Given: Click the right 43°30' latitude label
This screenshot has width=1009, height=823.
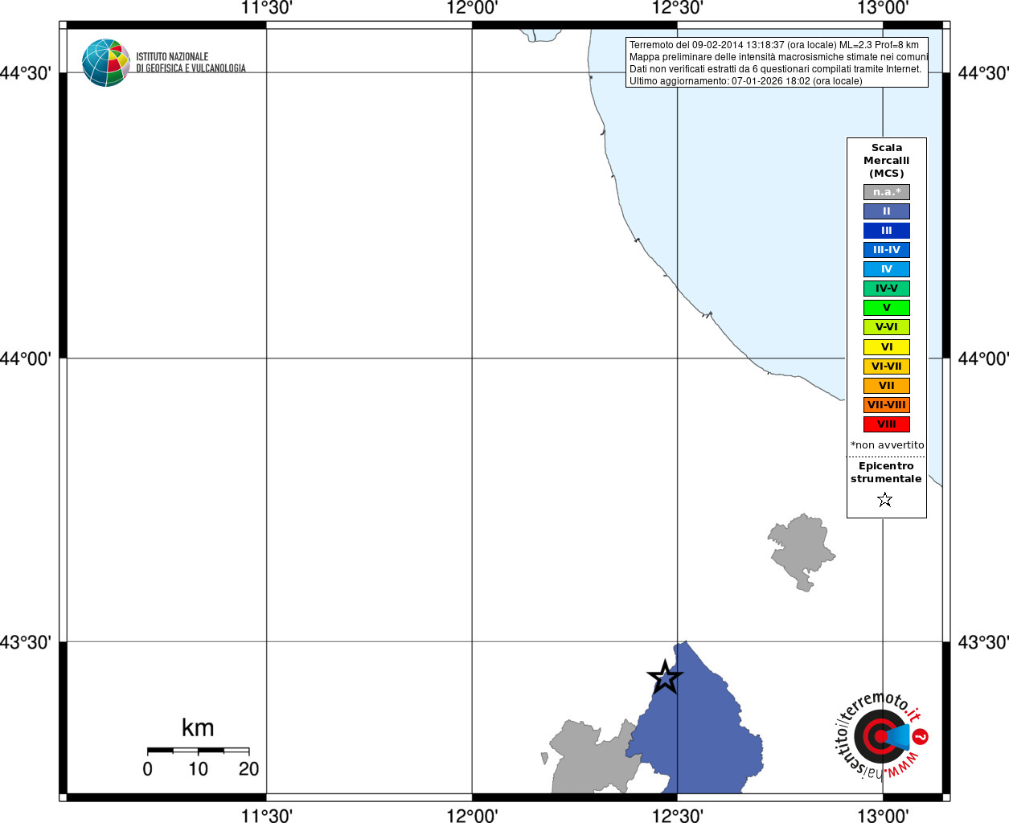Looking at the screenshot, I should [982, 642].
